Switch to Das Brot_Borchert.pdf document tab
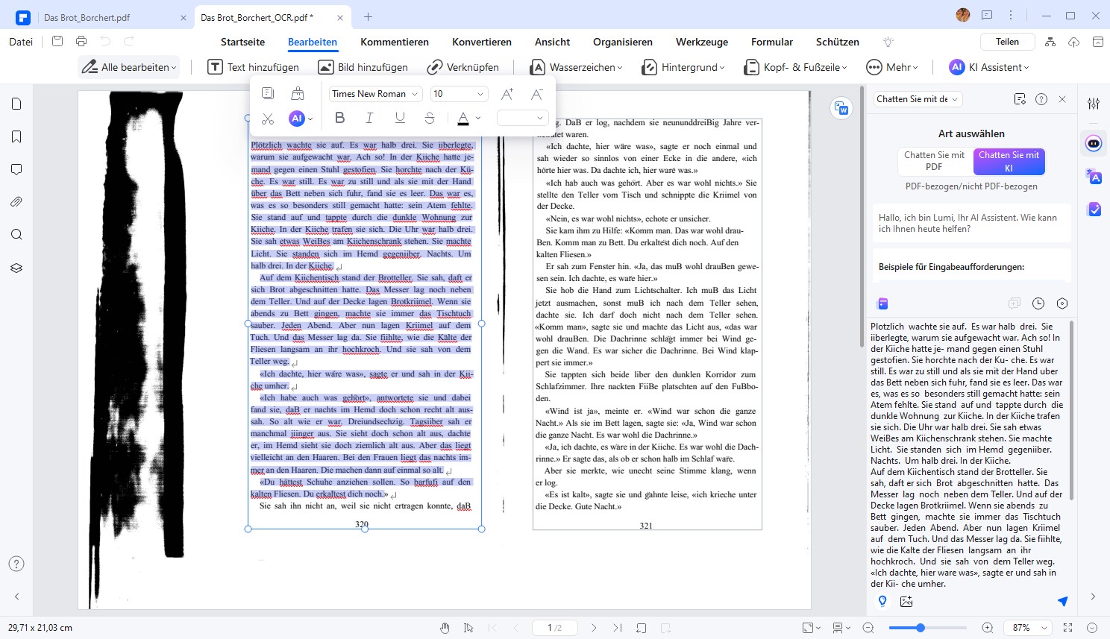 87,17
